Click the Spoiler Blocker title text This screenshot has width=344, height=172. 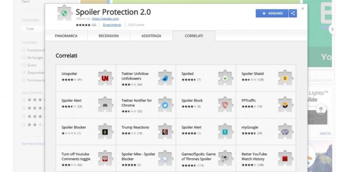pyautogui.click(x=74, y=127)
